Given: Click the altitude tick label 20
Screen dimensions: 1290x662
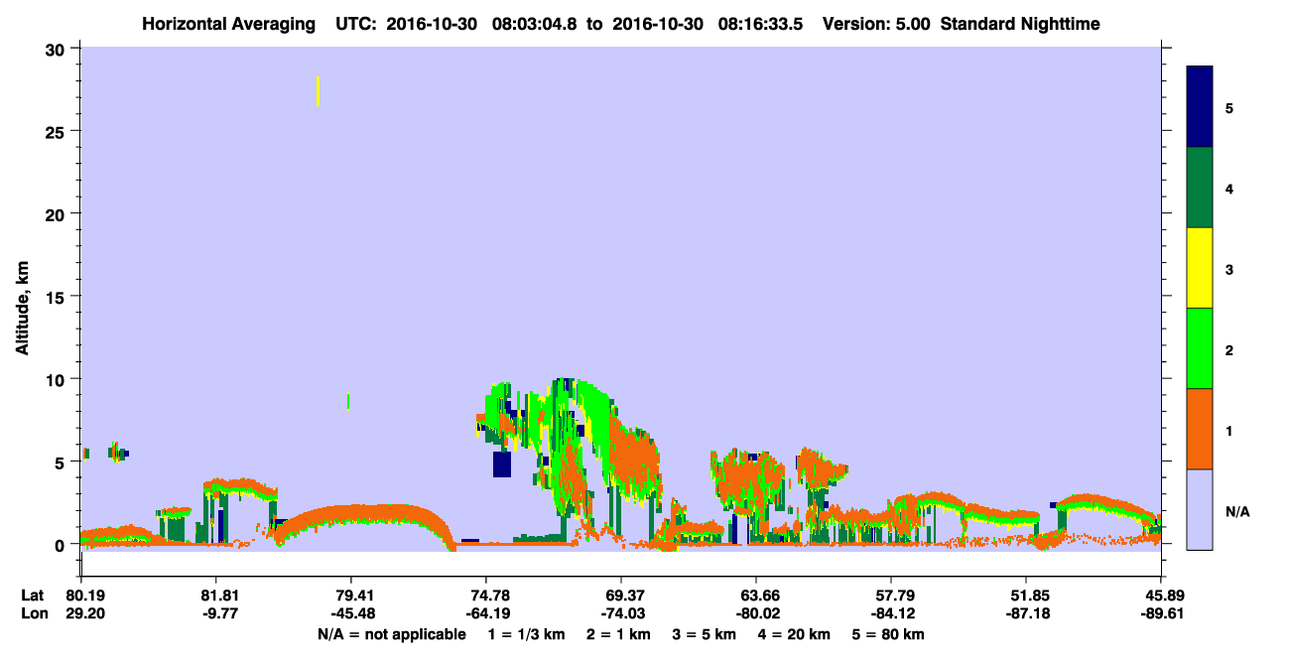Looking at the screenshot, I should click(58, 213).
